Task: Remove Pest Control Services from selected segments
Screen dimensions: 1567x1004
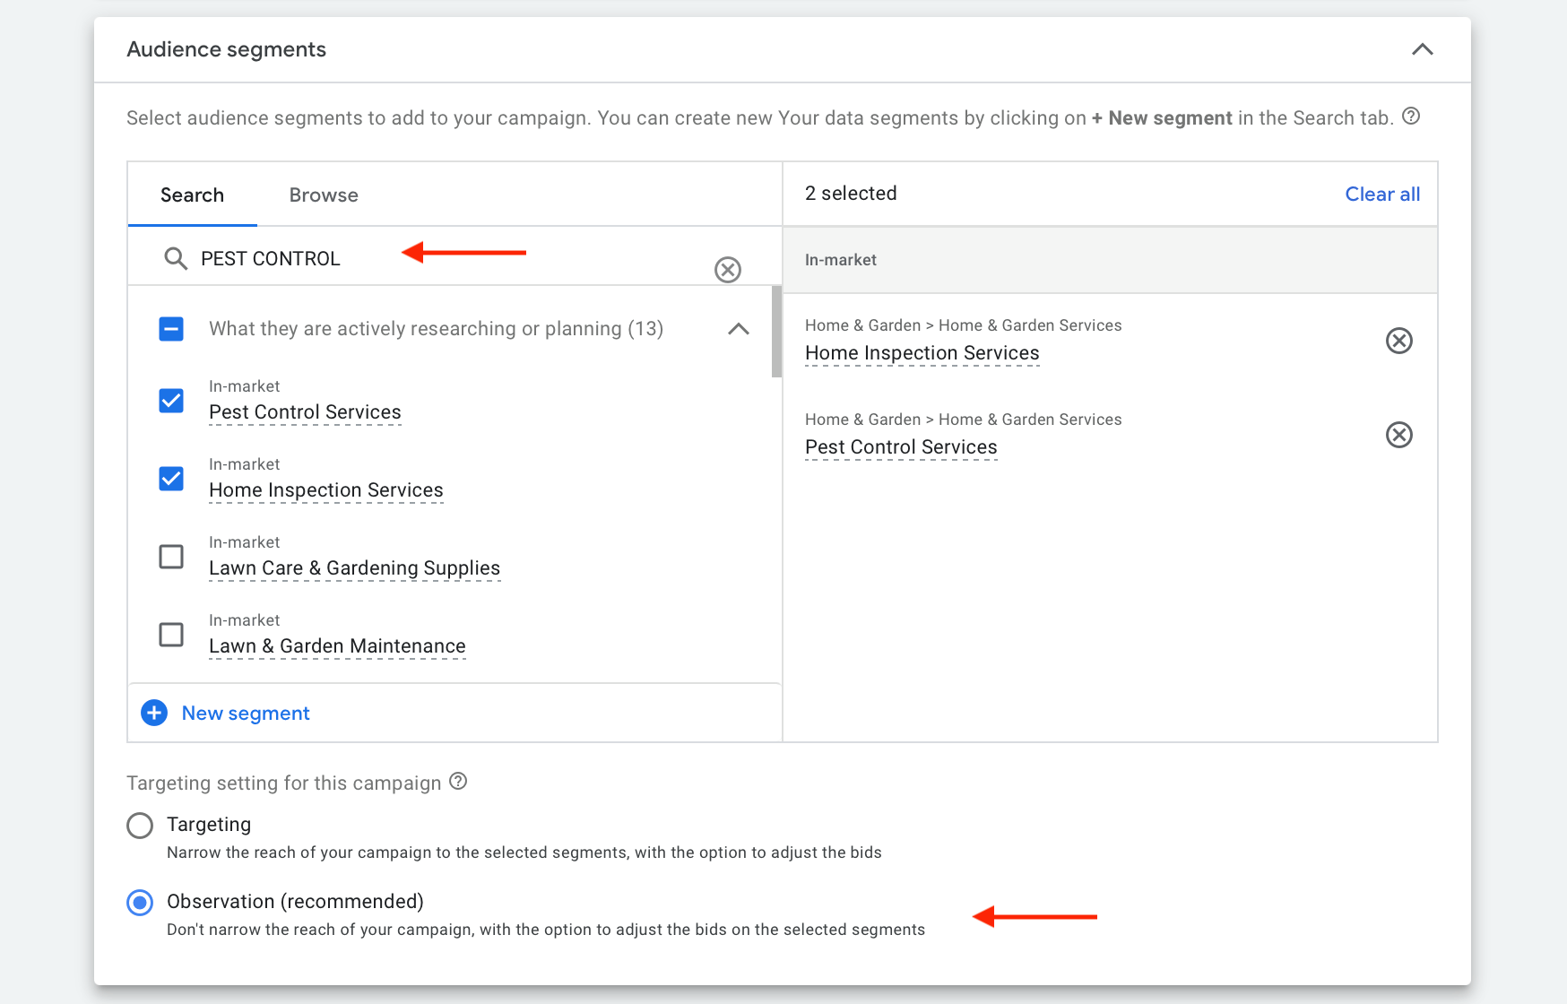Action: coord(1398,436)
